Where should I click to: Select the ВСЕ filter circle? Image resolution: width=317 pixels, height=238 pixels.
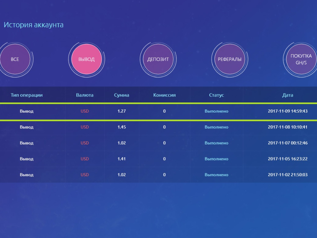click(x=15, y=59)
